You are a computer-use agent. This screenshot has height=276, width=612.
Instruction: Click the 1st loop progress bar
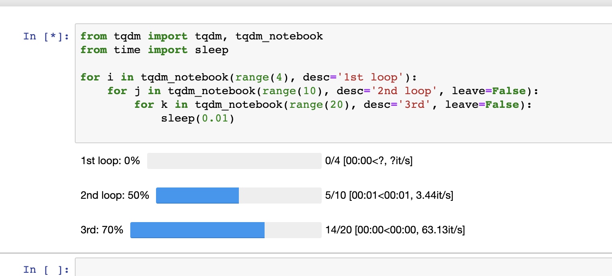click(x=234, y=161)
